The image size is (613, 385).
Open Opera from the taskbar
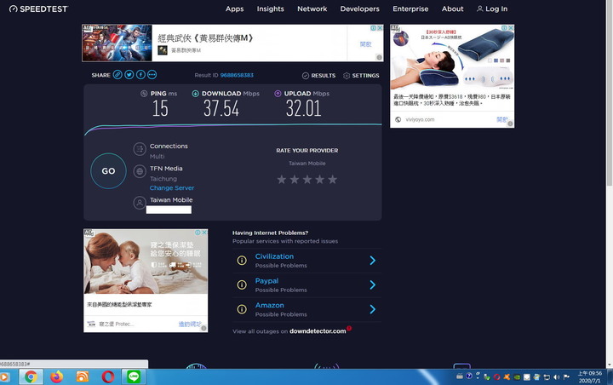click(x=108, y=376)
